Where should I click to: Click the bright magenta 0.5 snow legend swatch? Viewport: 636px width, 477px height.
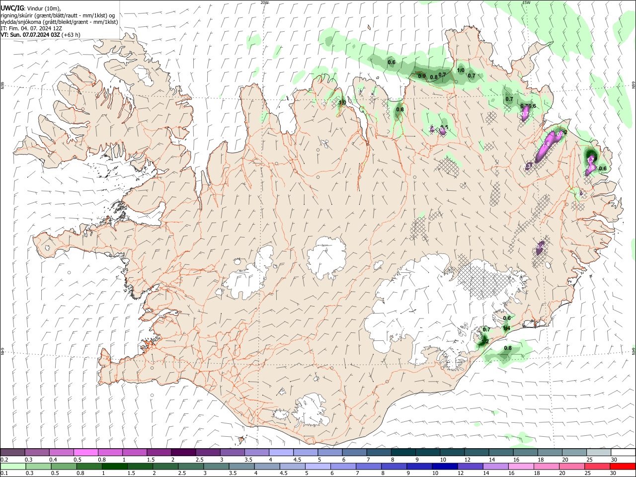click(x=85, y=453)
